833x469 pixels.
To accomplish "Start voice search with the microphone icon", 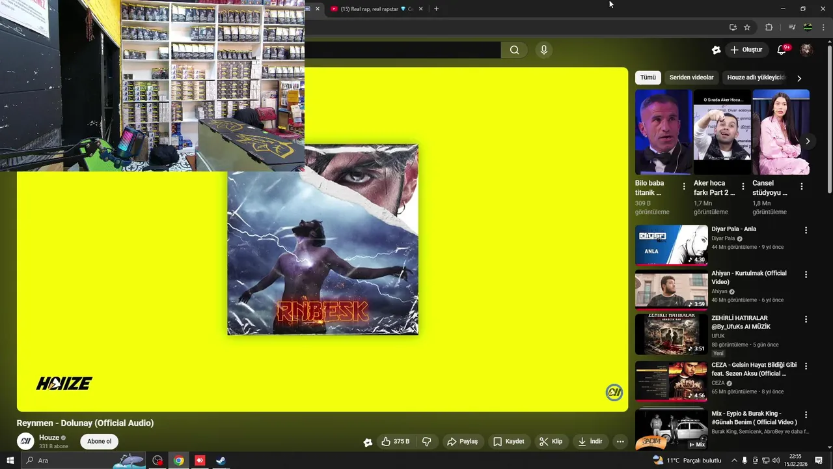I will [x=544, y=50].
